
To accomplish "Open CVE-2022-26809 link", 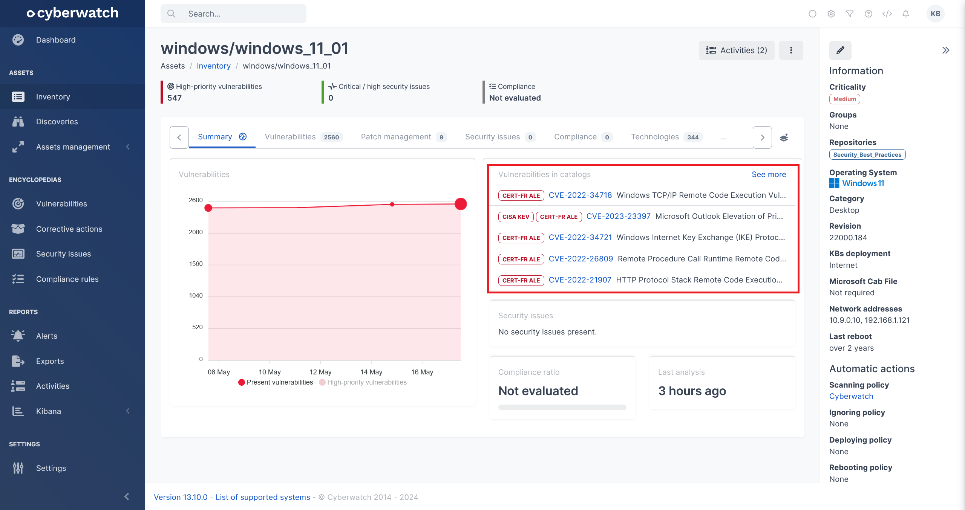I will (581, 259).
